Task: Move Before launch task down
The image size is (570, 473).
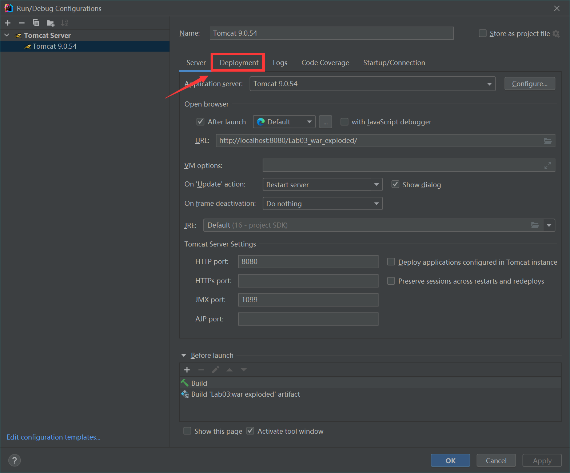Action: tap(244, 370)
